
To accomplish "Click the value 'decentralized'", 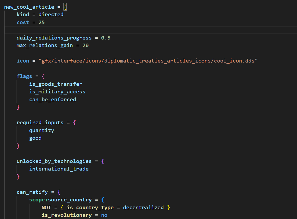I will pos(143,208).
